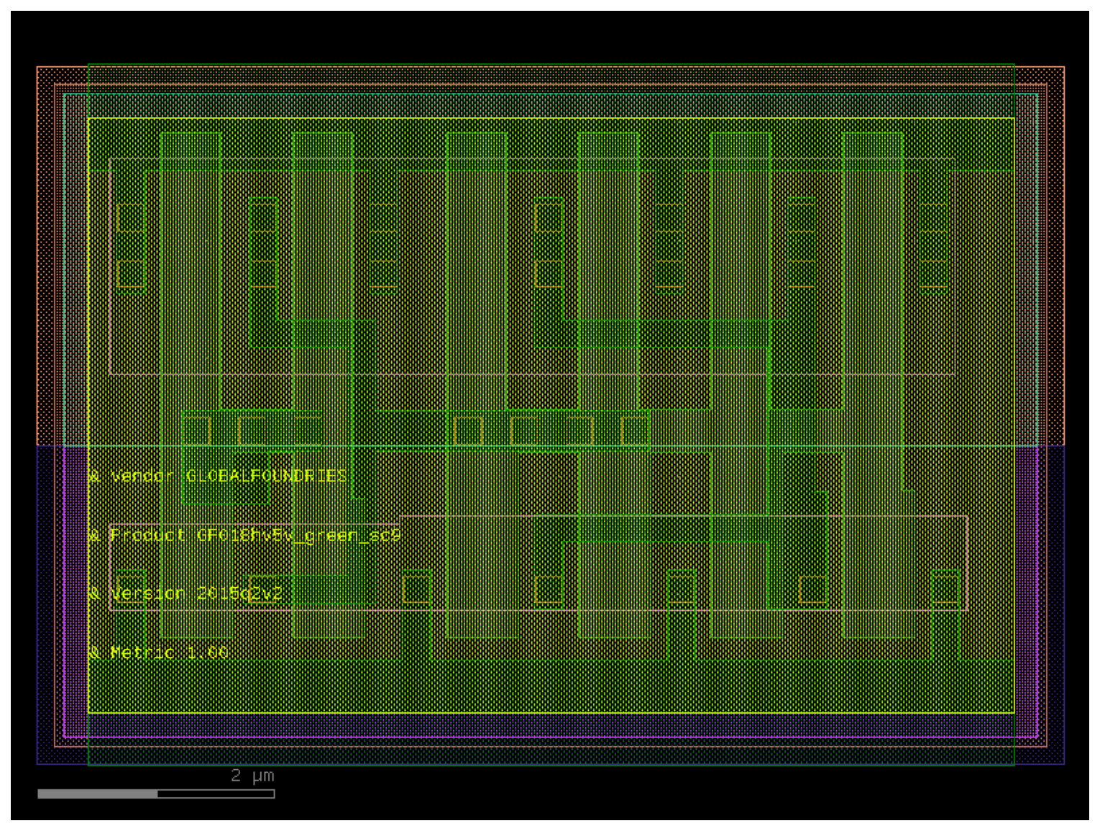Select the "& Product GF018hv5v_green_sc9" label
This screenshot has height=831, width=1100.
[x=244, y=535]
